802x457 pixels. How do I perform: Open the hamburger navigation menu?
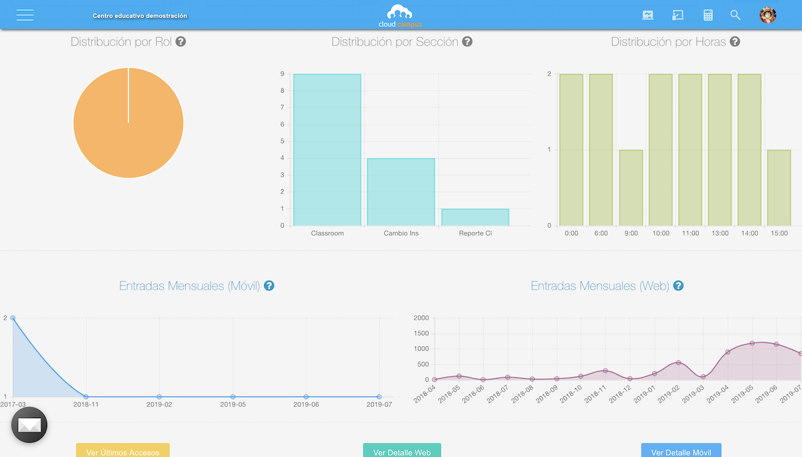click(x=25, y=15)
